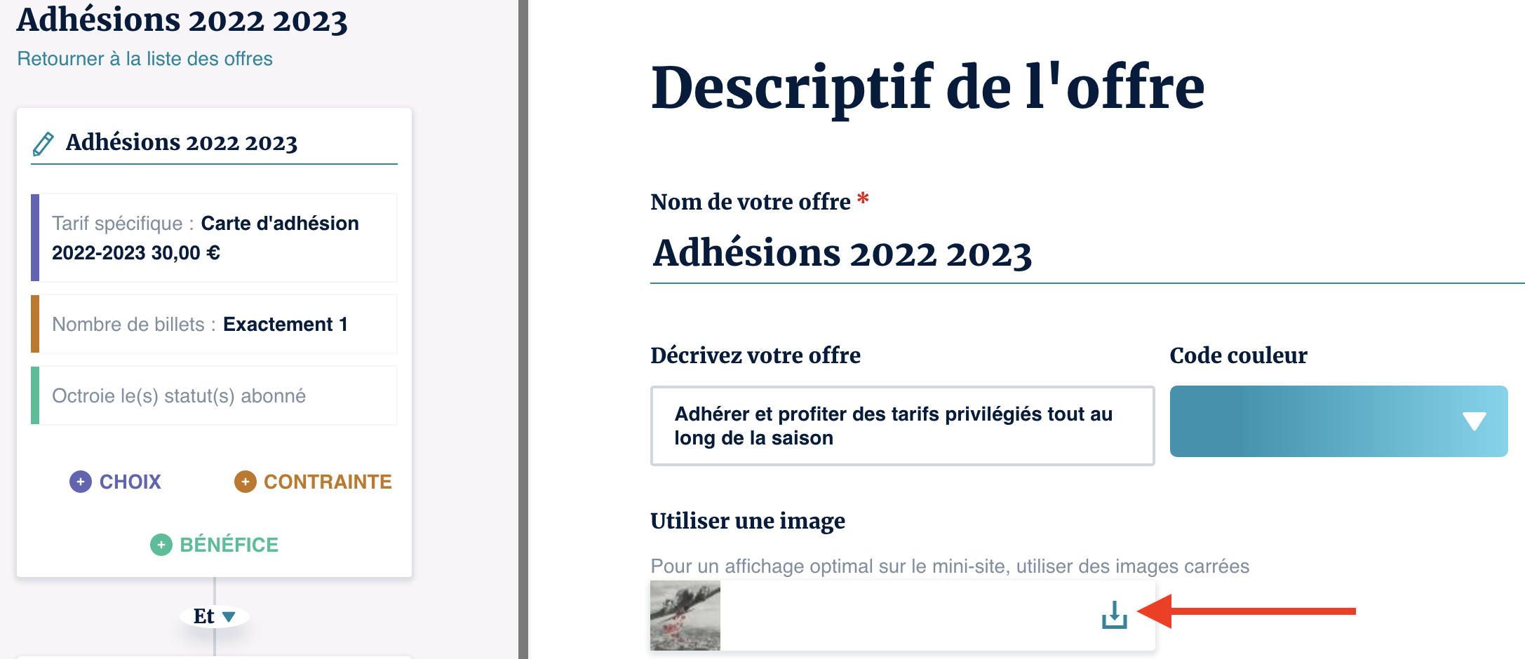Click the pencil edit icon beside Adhésions 2022 2023
Viewport: 1525px width, 659px height.
43,143
